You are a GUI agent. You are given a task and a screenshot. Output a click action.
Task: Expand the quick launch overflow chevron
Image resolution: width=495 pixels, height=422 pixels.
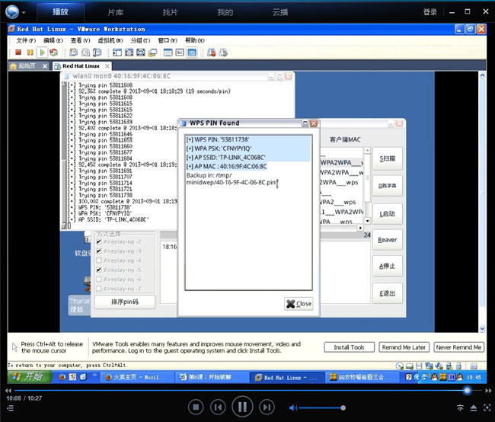pos(94,376)
